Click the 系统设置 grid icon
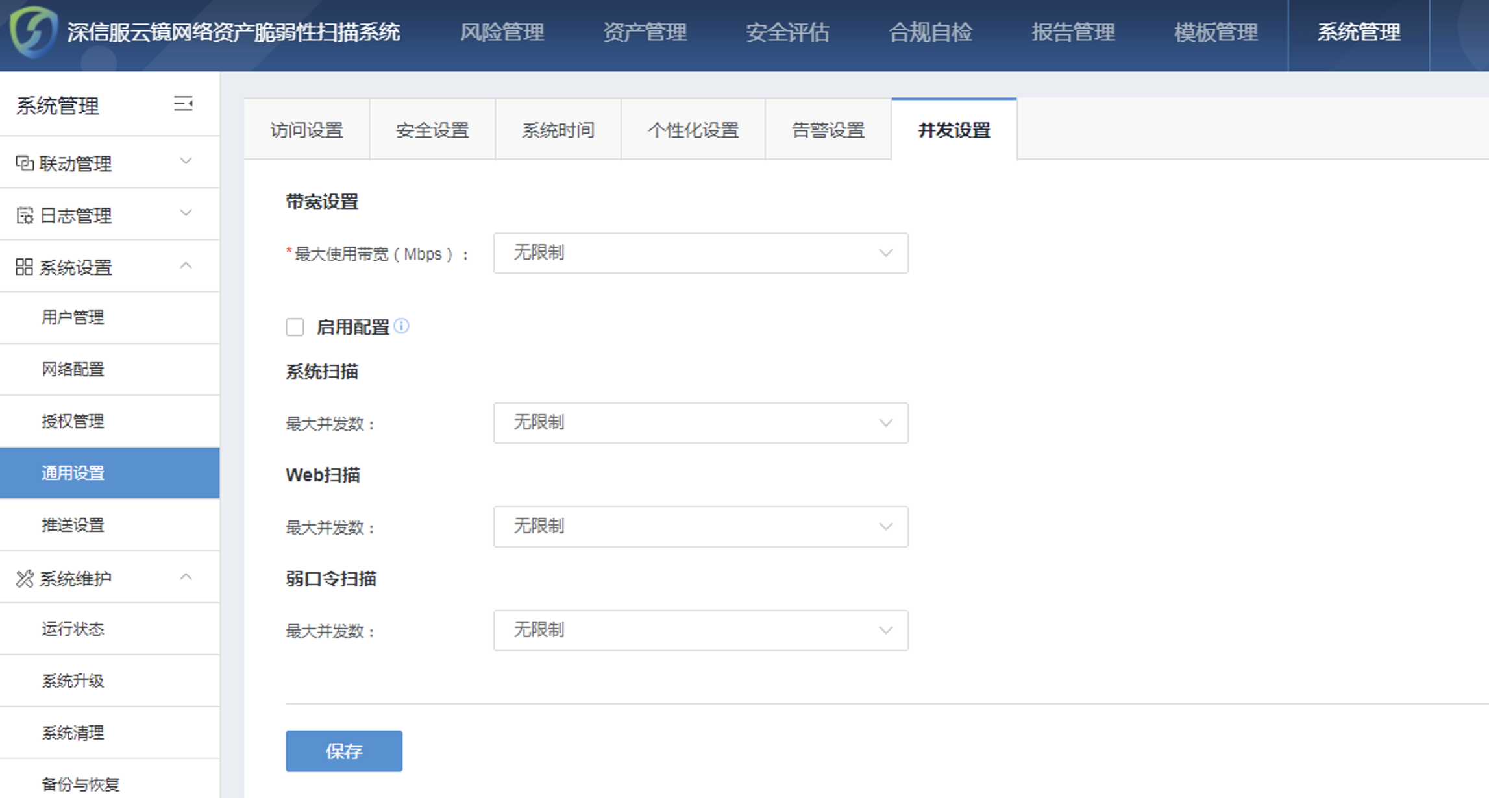Image resolution: width=1489 pixels, height=798 pixels. pyautogui.click(x=25, y=267)
